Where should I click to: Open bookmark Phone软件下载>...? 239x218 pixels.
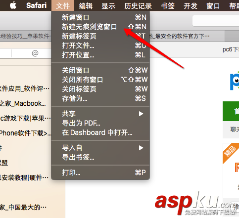(26, 133)
